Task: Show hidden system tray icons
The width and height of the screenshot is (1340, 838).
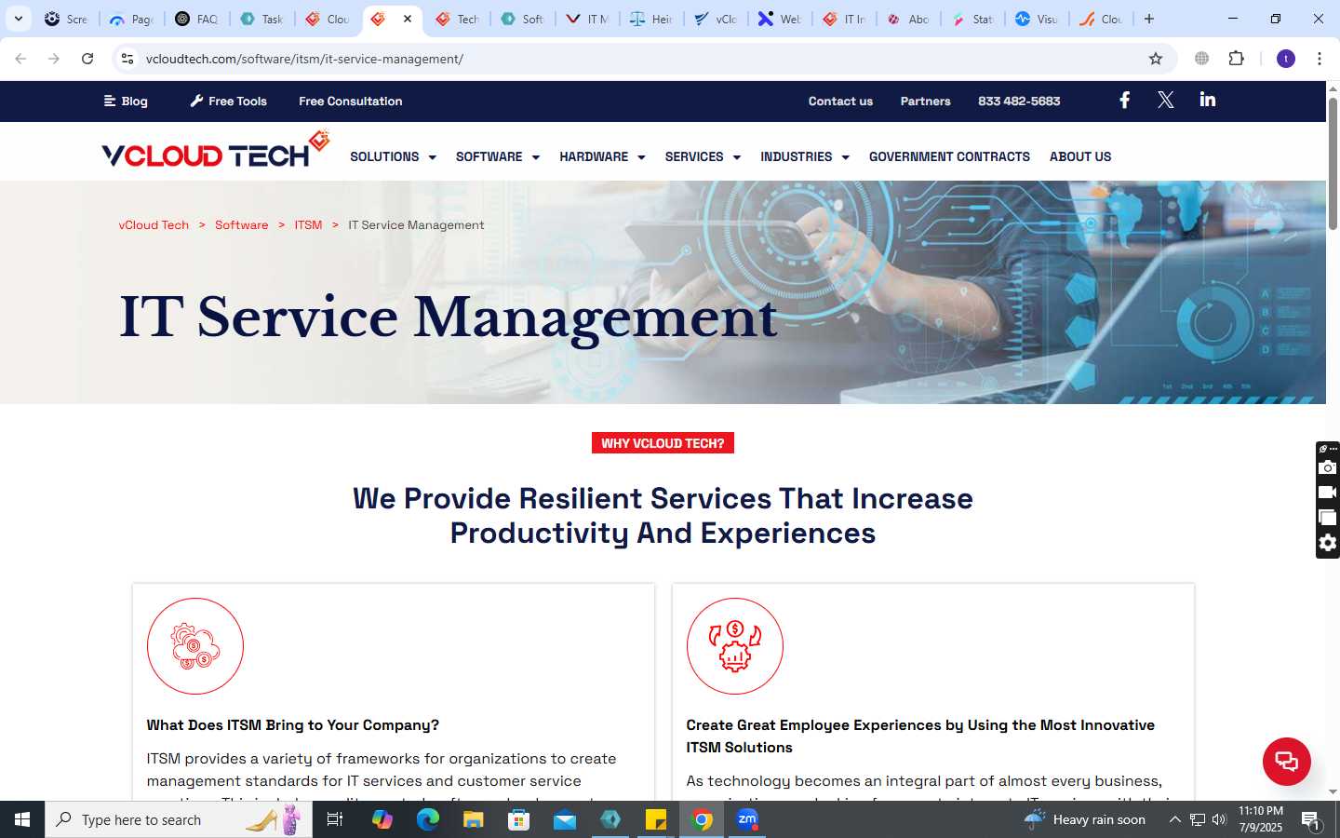Action: pos(1174,819)
